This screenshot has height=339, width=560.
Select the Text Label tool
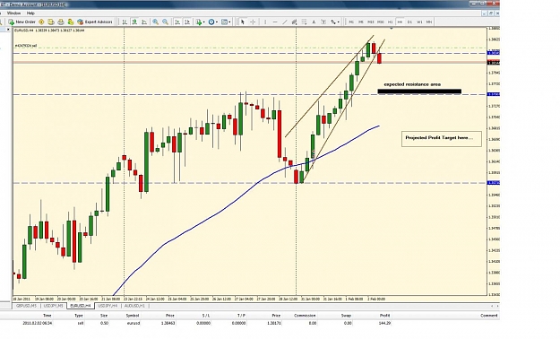pos(323,22)
